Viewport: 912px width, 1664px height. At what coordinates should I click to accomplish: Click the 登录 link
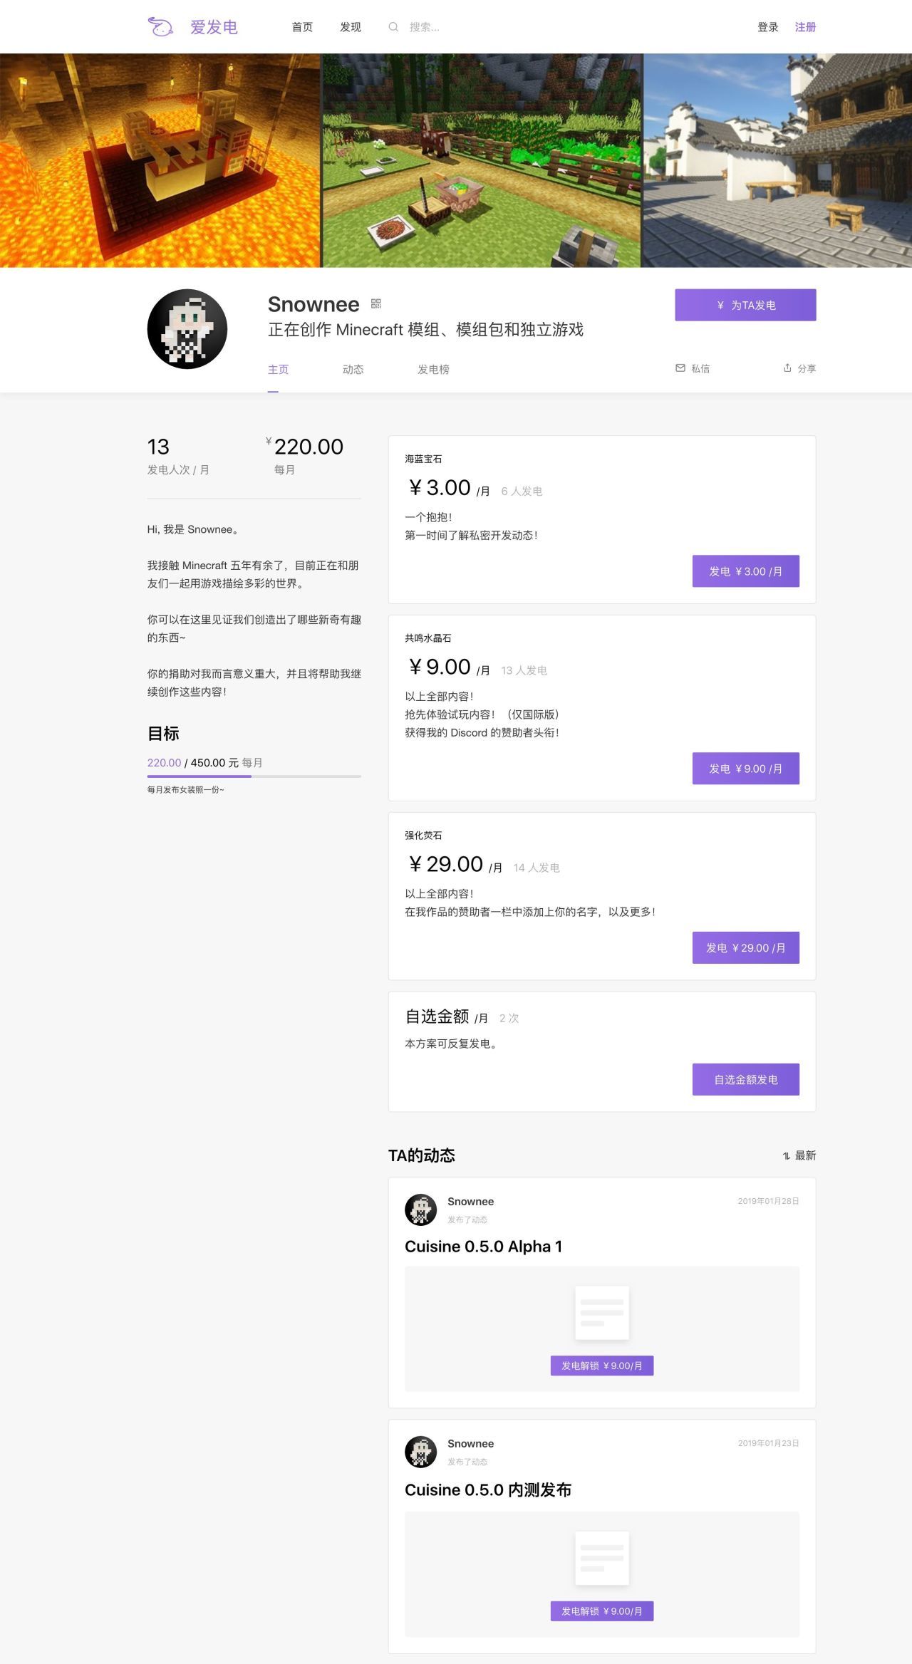click(x=768, y=27)
